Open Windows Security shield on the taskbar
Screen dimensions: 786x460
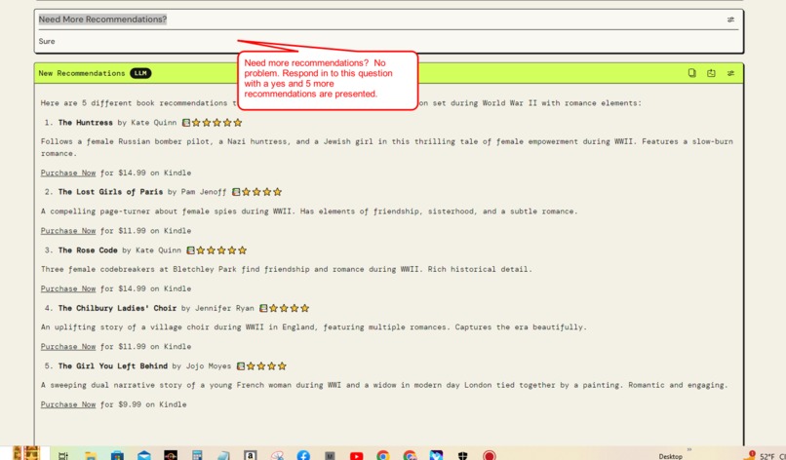click(462, 455)
